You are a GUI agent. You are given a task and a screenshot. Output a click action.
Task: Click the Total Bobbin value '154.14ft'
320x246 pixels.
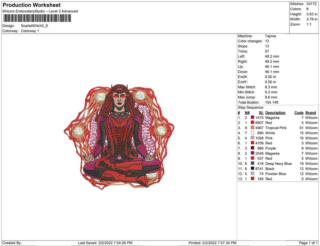coord(272,102)
